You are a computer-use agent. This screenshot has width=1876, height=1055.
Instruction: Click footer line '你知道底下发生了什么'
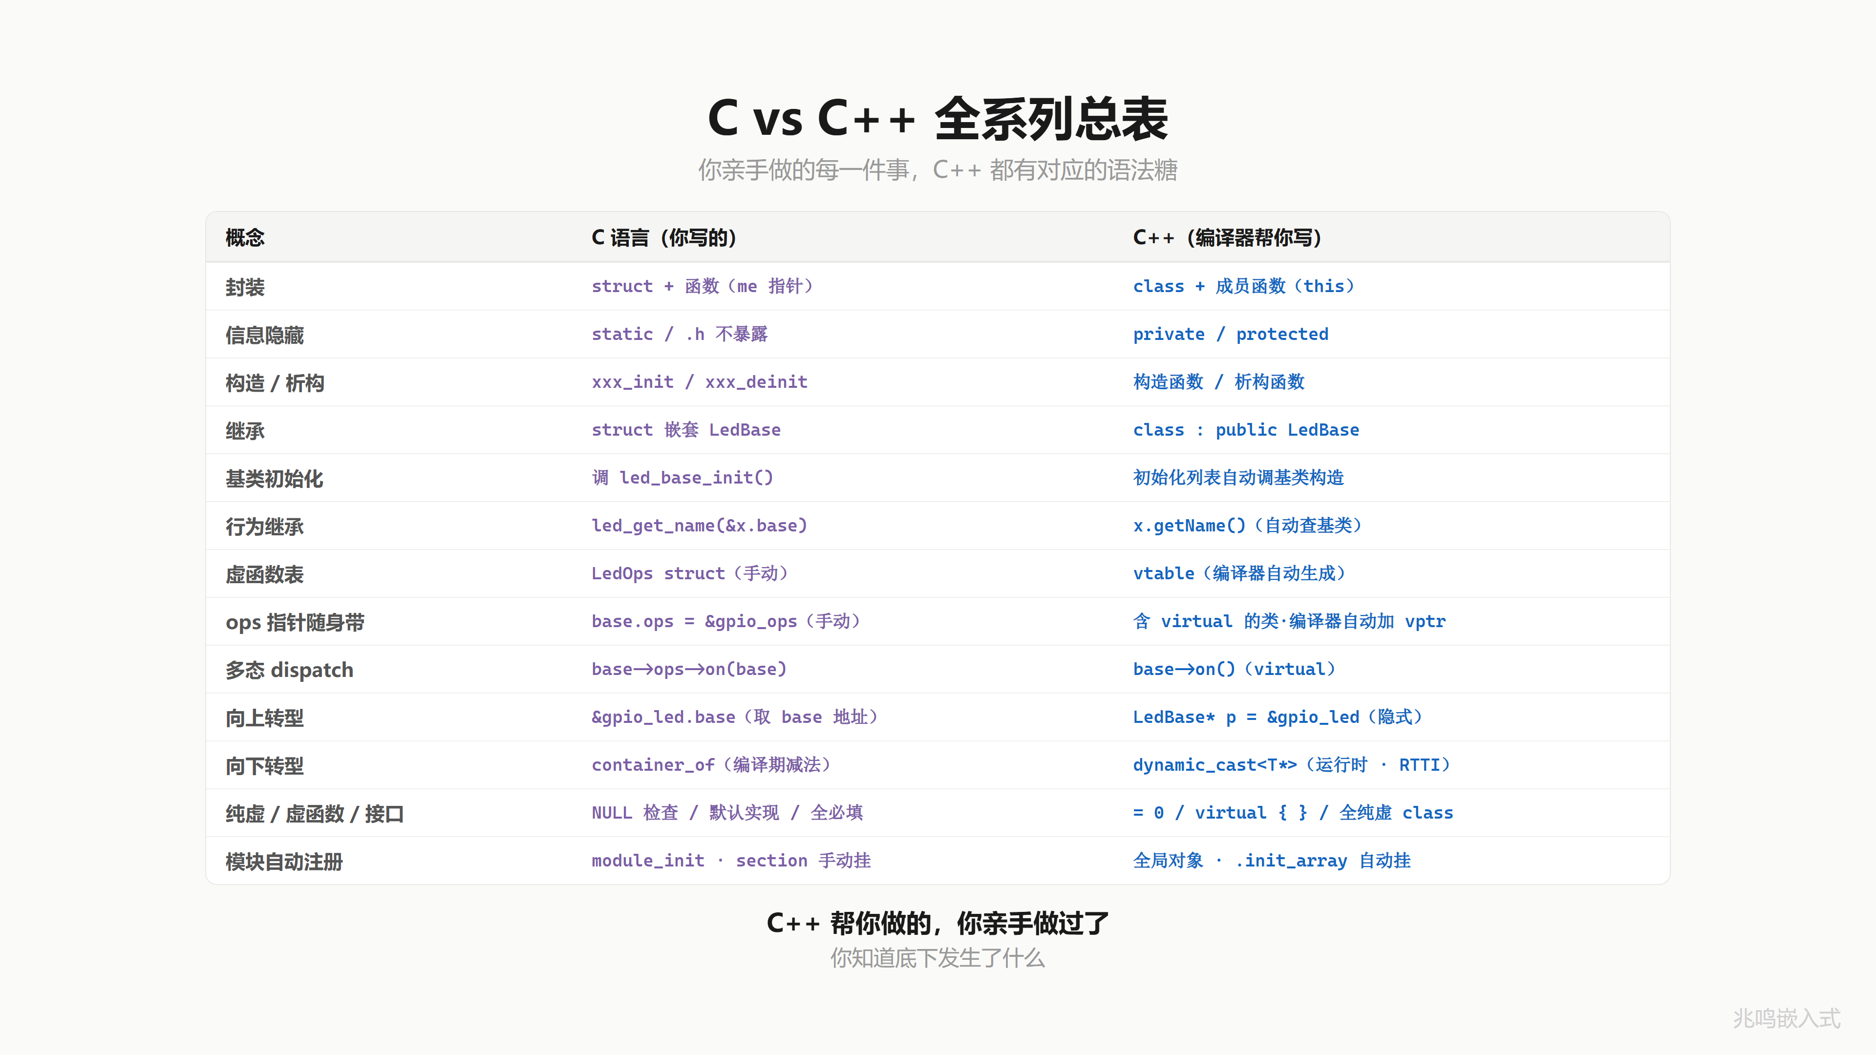coord(938,958)
